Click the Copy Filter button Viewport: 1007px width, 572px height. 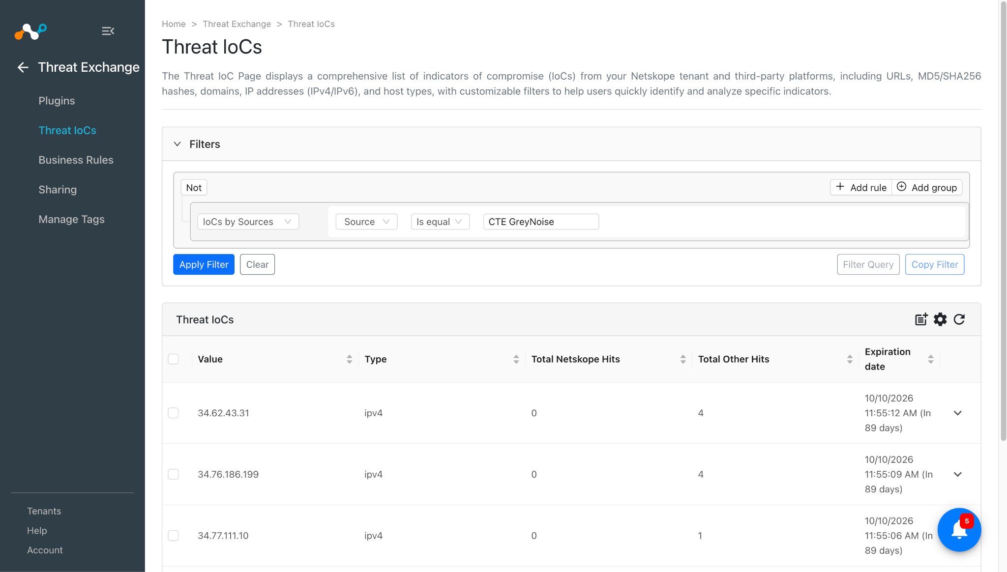(x=934, y=264)
